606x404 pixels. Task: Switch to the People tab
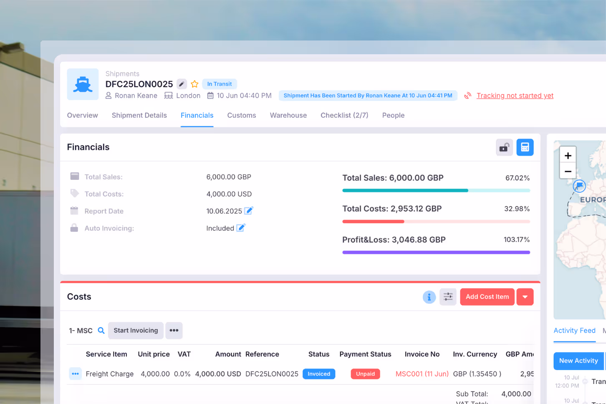pyautogui.click(x=394, y=115)
